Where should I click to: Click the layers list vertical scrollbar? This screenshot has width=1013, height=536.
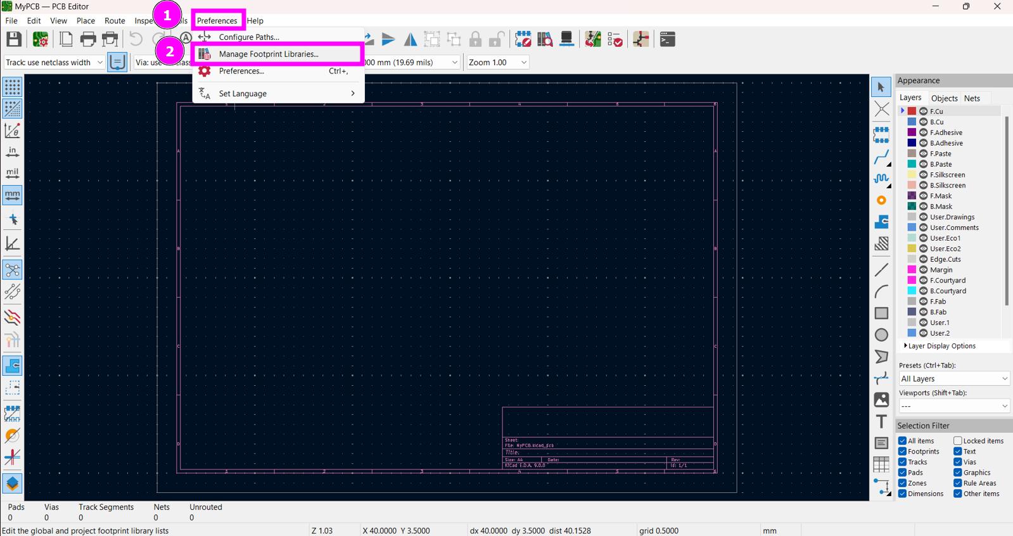pos(1007,210)
